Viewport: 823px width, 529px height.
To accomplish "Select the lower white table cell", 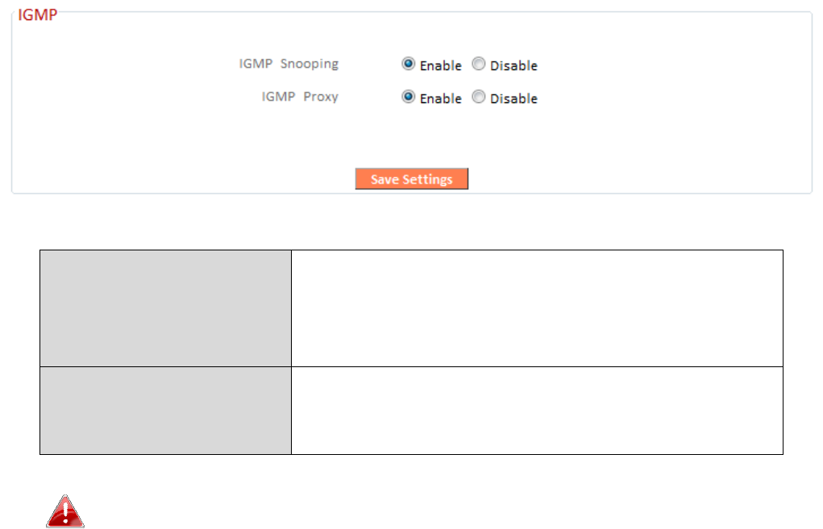I will point(537,411).
